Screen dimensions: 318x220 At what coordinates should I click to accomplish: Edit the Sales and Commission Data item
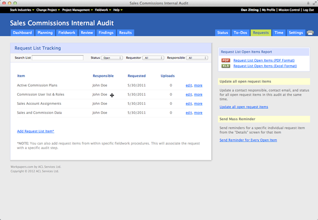[x=189, y=113]
